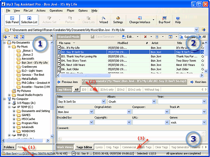
Task: Click the red X delete icon
Action: 145,37
